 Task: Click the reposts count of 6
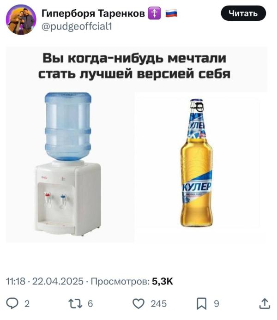(x=90, y=304)
